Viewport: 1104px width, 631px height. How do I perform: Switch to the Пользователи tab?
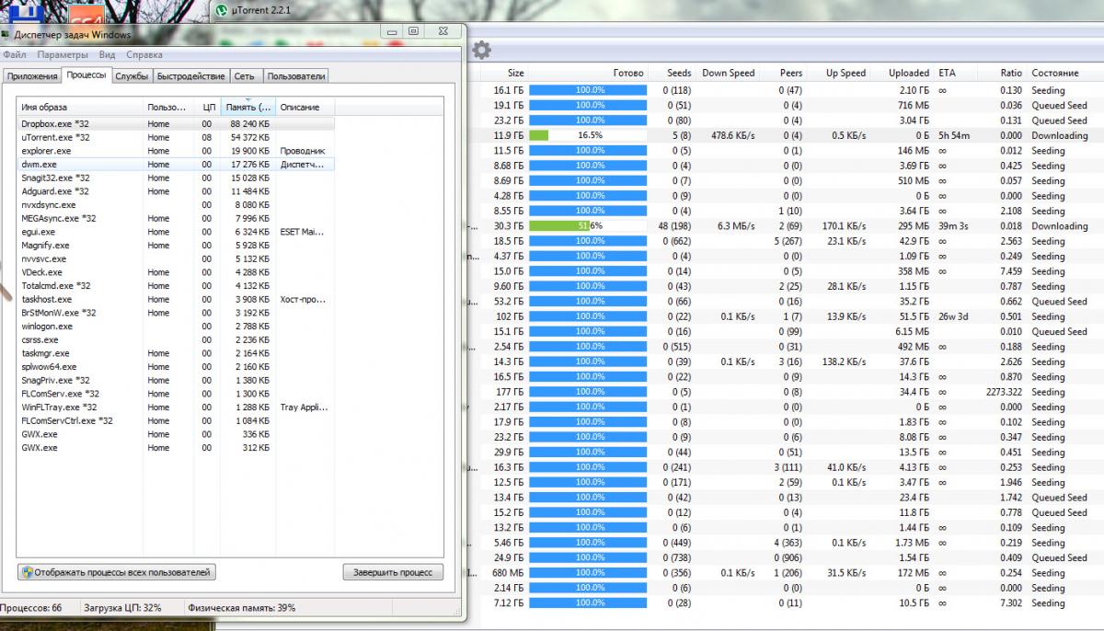[296, 76]
